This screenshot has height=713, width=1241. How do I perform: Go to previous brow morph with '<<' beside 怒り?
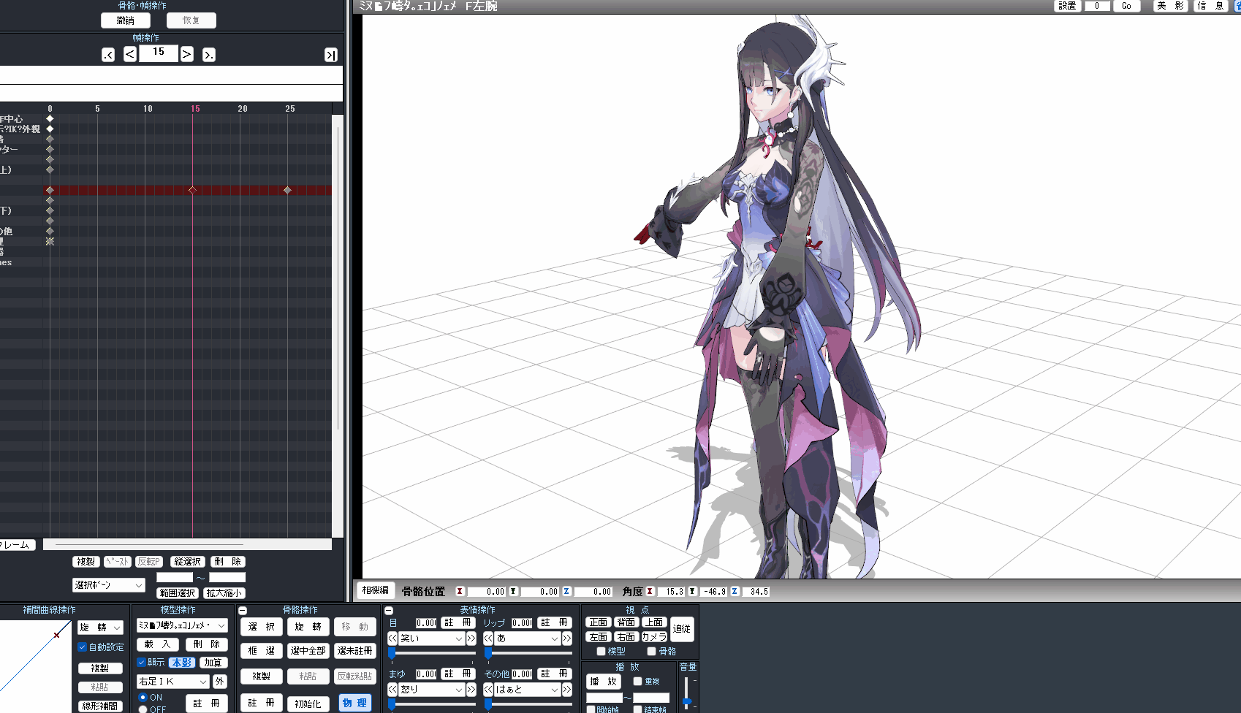point(392,690)
